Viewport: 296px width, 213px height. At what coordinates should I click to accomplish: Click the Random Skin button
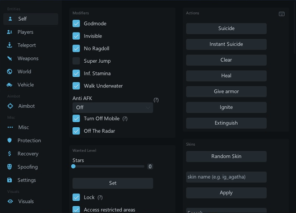[x=226, y=156]
